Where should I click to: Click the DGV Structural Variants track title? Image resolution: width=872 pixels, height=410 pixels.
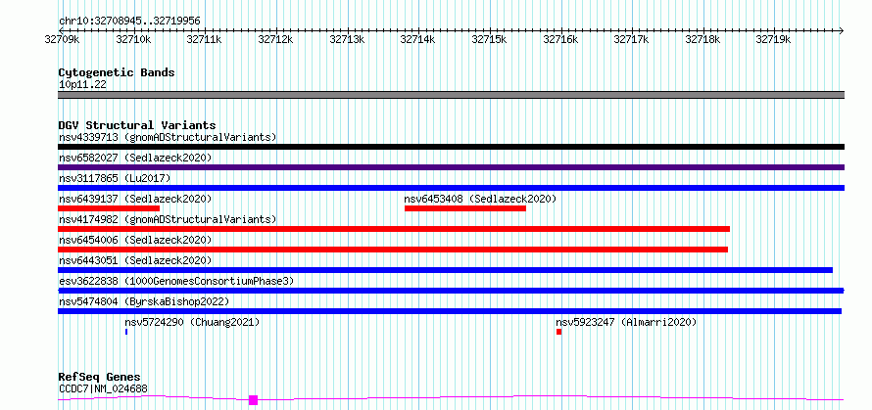(137, 125)
